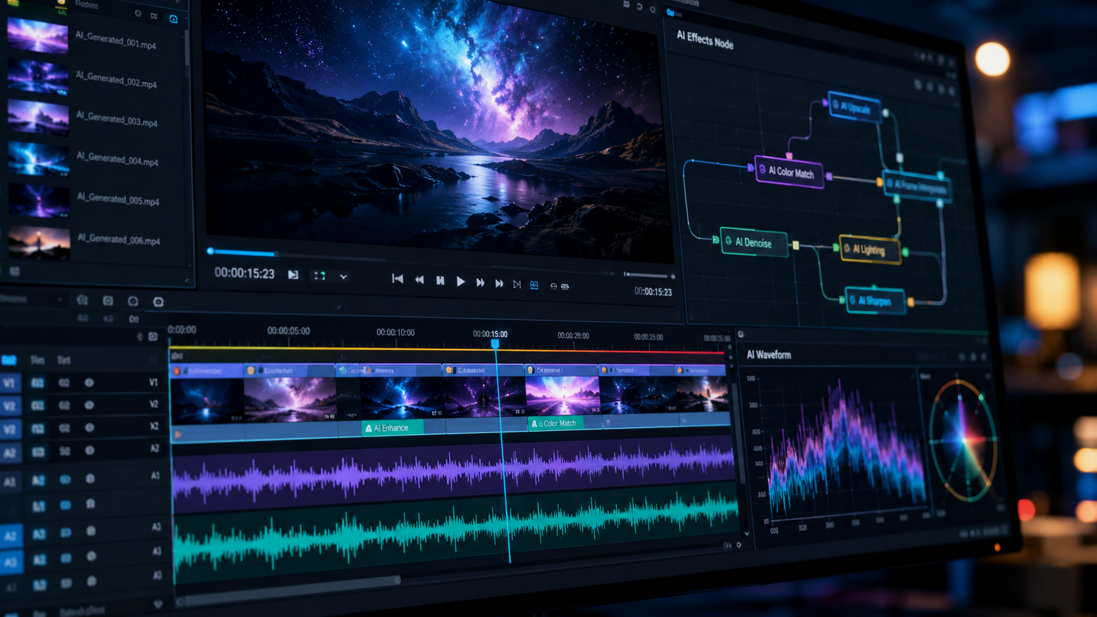Screen dimensions: 1097x617
Task: Switch to the blue active tab above track headers
Action: pyautogui.click(x=9, y=360)
